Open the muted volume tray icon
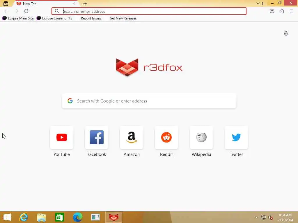 pyautogui.click(x=270, y=217)
